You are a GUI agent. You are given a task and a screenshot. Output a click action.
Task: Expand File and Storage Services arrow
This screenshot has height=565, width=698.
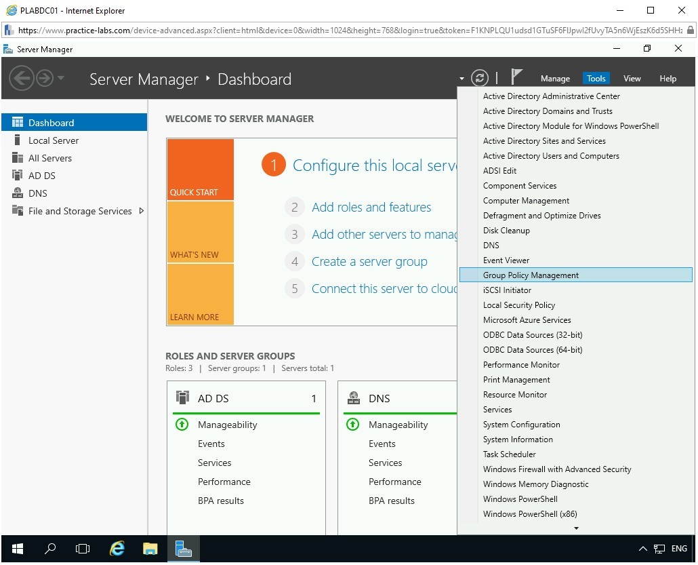142,211
